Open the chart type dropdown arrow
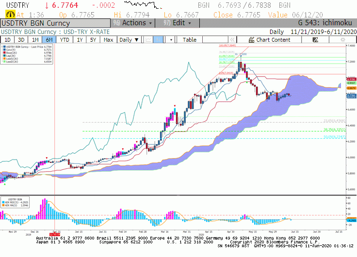357x257 pixels. pos(171,40)
